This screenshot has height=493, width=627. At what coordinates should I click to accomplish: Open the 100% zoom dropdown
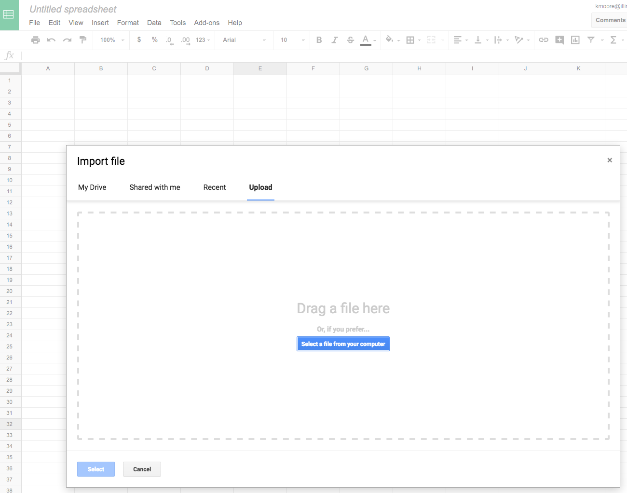(112, 40)
